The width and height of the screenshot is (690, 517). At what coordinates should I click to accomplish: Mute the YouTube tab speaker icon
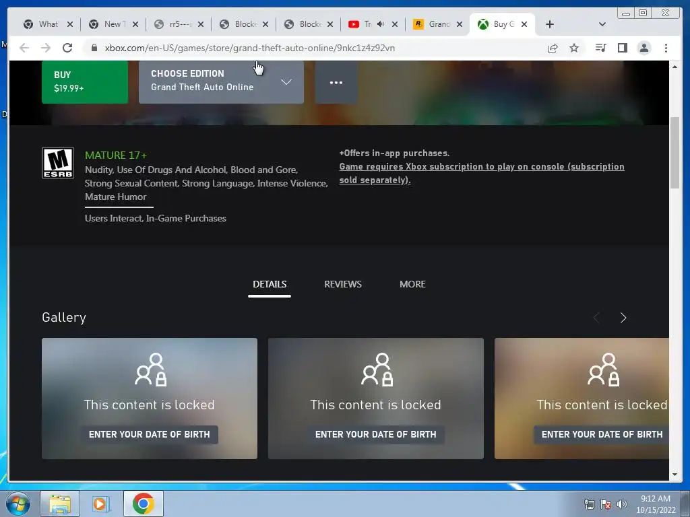[381, 24]
